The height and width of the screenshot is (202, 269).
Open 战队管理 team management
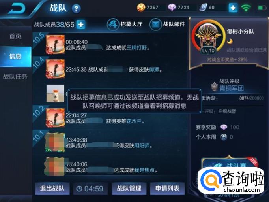[129, 189]
